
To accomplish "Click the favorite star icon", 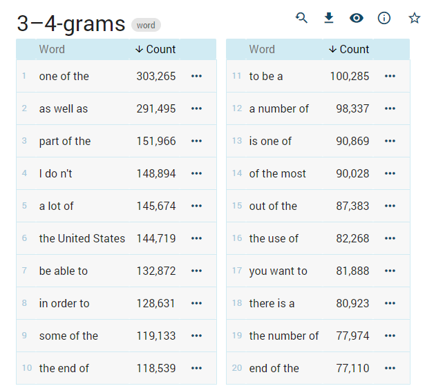I will (x=414, y=18).
